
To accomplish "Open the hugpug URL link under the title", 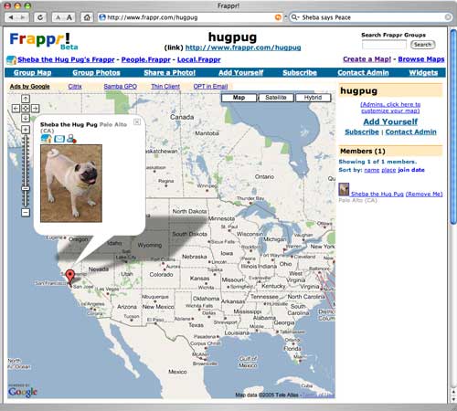I will tap(243, 47).
